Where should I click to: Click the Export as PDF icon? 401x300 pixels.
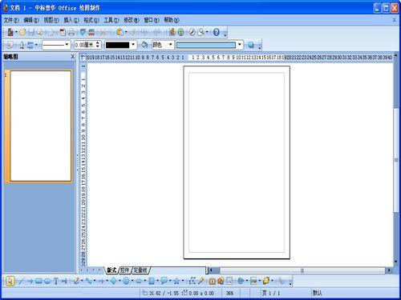tap(63, 32)
